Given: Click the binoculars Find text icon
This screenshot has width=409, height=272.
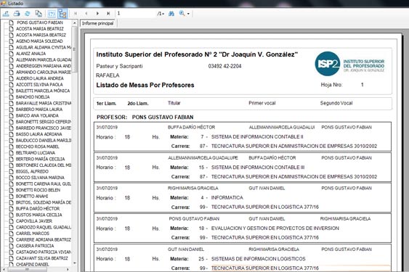Looking at the screenshot, I should tap(171, 14).
